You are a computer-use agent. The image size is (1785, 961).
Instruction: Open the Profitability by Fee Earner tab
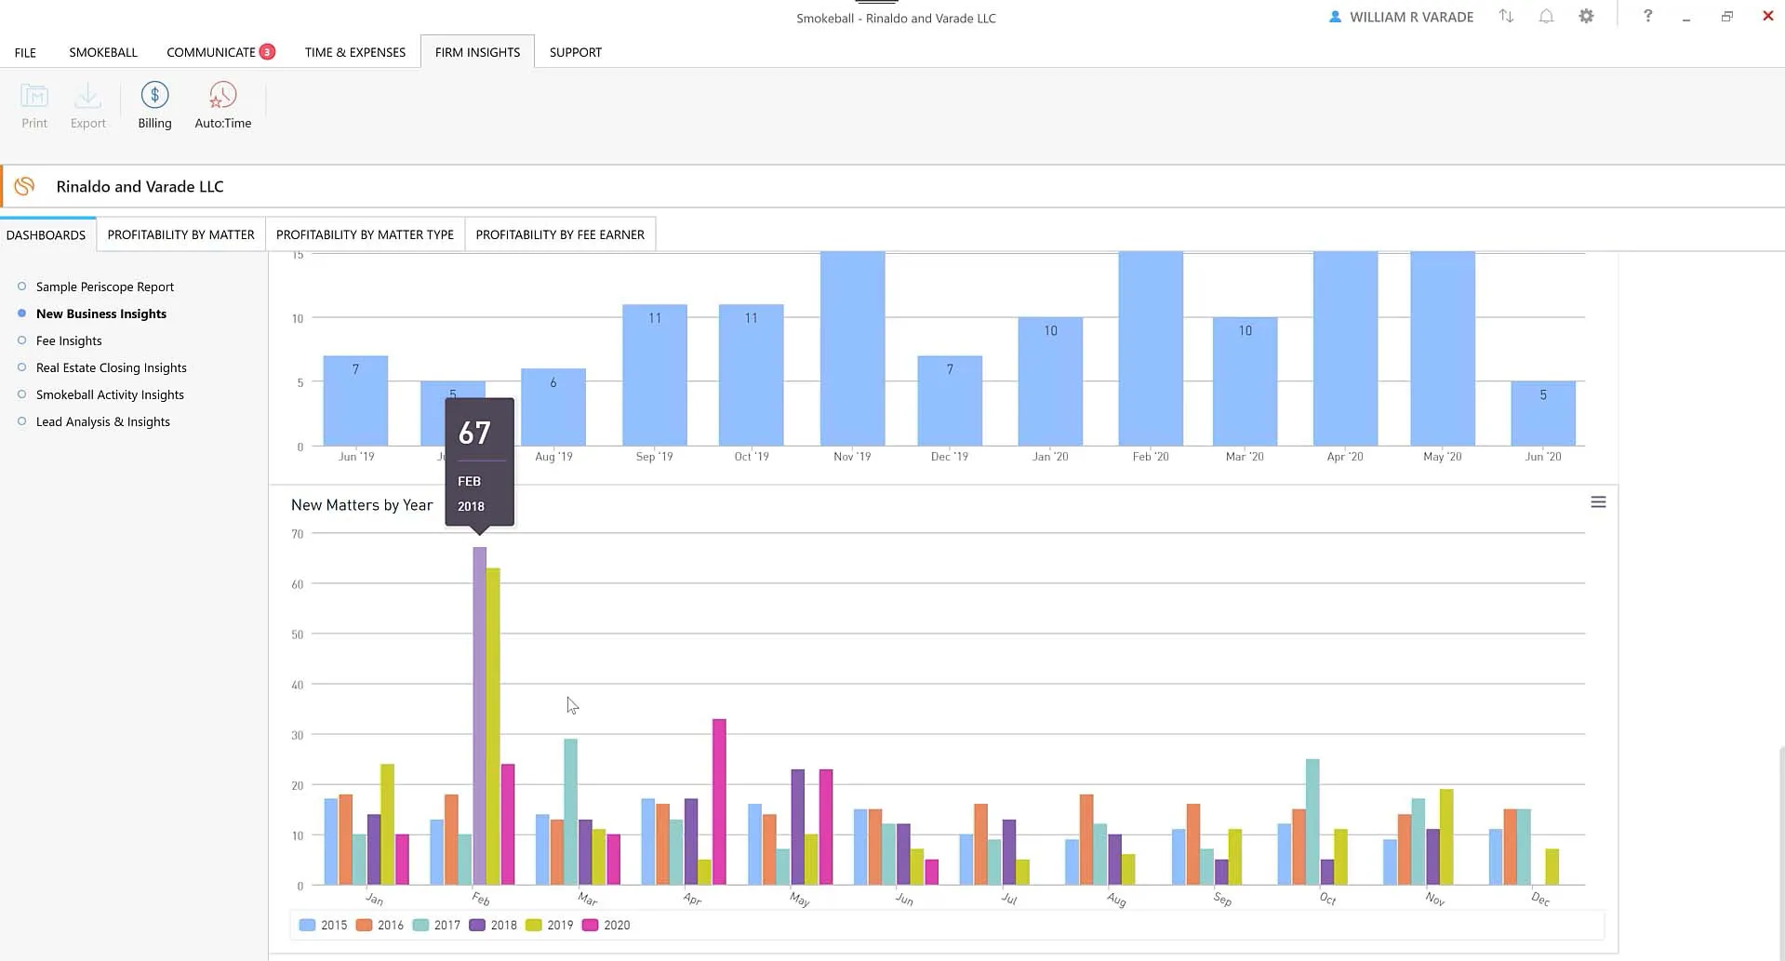(560, 234)
